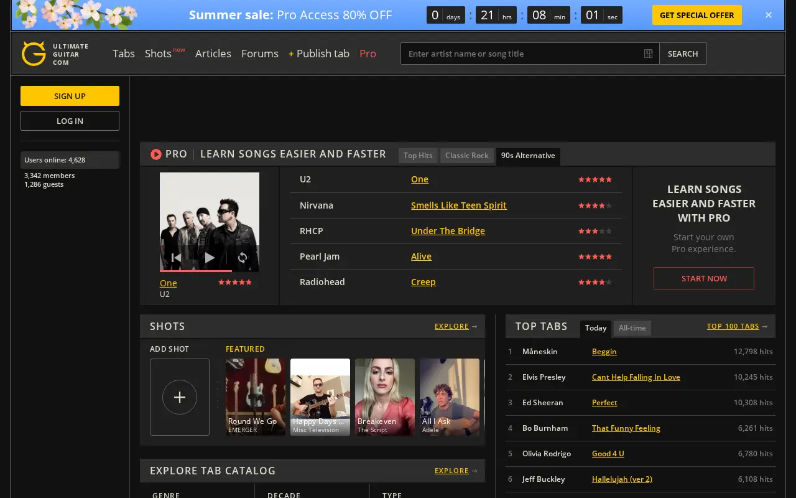This screenshot has height=498, width=796.
Task: Go to Articles section
Action: click(x=213, y=54)
